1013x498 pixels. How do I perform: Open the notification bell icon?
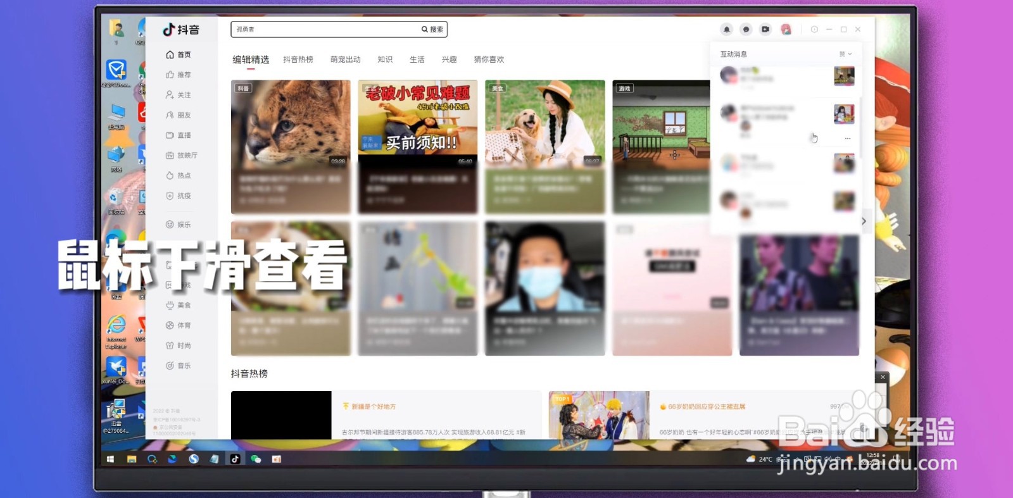pyautogui.click(x=727, y=29)
